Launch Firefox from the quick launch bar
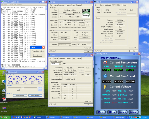Image resolution: width=149 pixels, height=119 pixels. point(13,117)
